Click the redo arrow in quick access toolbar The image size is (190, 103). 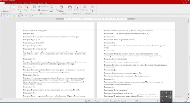pyautogui.click(x=26, y=16)
